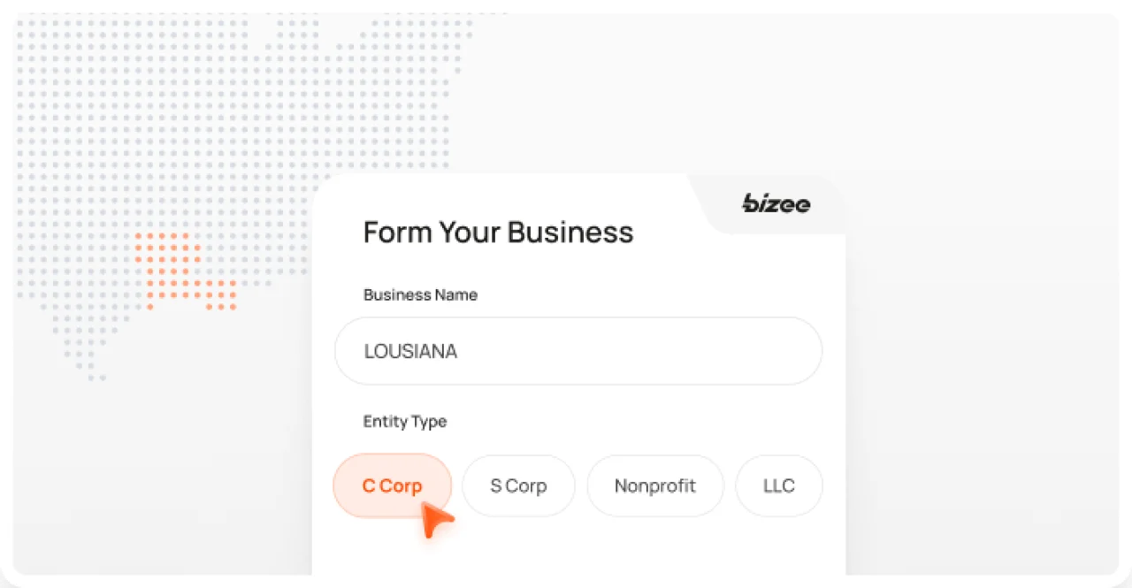The height and width of the screenshot is (588, 1132).
Task: Choose S Corp instead of C Corp
Action: tap(518, 485)
